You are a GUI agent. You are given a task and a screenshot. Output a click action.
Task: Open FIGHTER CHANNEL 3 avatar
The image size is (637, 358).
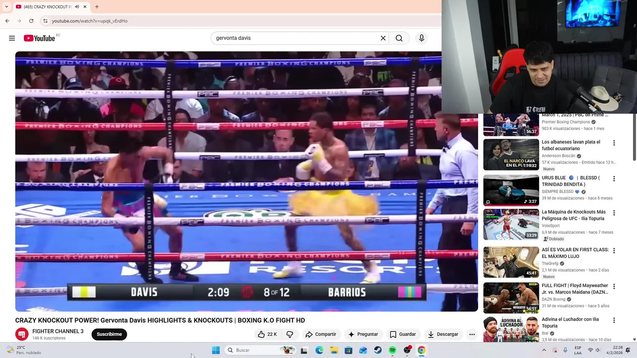(x=21, y=334)
